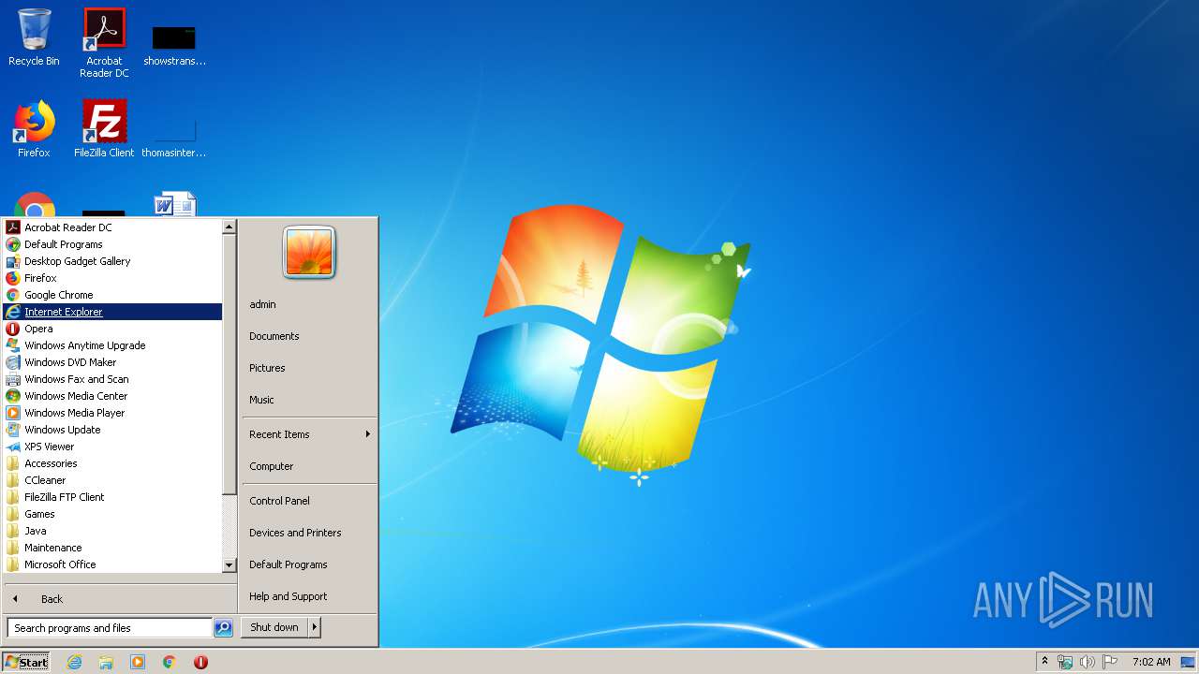Open Recycle Bin on the desktop
This screenshot has width=1199, height=674.
[34, 37]
